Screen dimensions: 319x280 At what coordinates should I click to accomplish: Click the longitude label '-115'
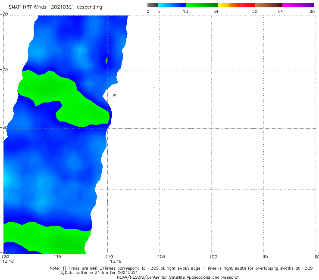(x=56, y=257)
